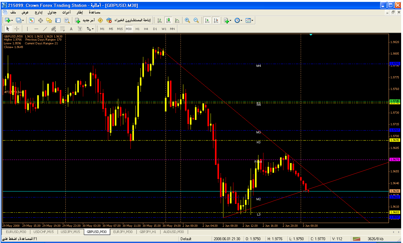Toggle chart auto scroll button
This screenshot has width=403, height=243.
click(x=207, y=20)
